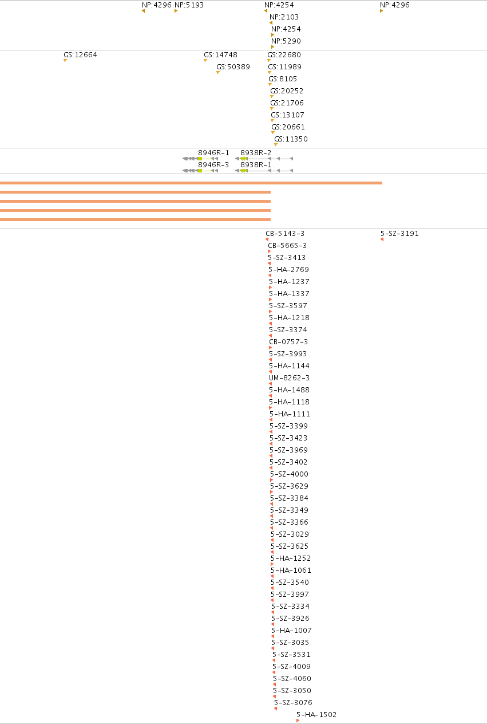Open the 5-SZ-3399 entry

click(289, 426)
